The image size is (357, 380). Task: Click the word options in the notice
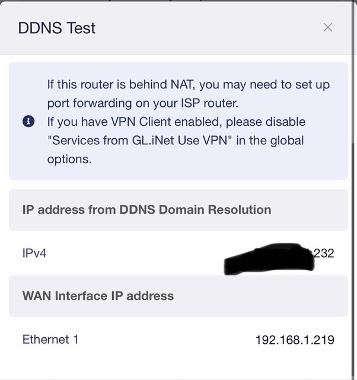(69, 159)
